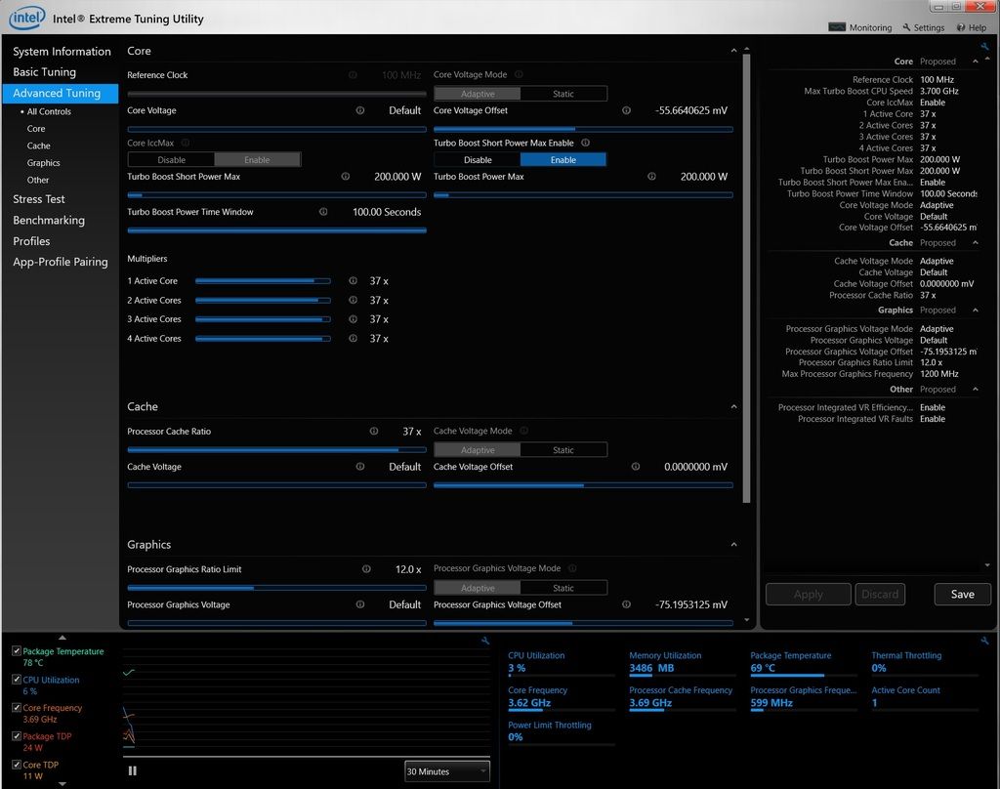Click the info icon next to Processor Cache Ratio
1000x789 pixels.
374,432
